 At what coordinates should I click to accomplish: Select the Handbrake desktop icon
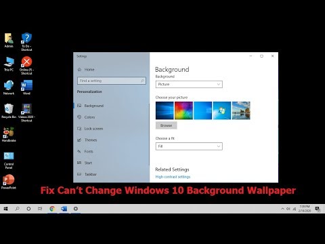9,134
